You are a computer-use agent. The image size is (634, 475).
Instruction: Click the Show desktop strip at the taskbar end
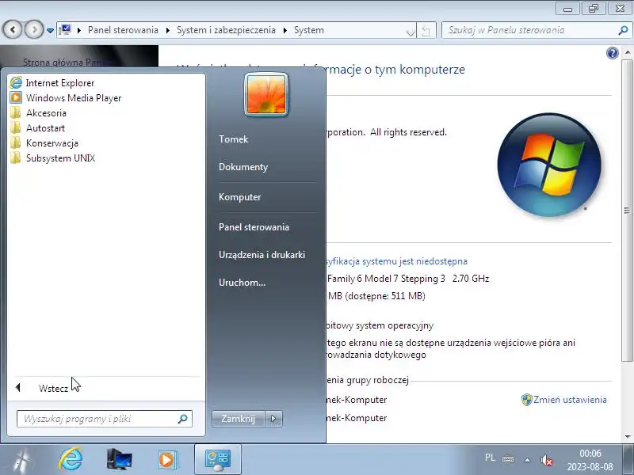(x=628, y=460)
